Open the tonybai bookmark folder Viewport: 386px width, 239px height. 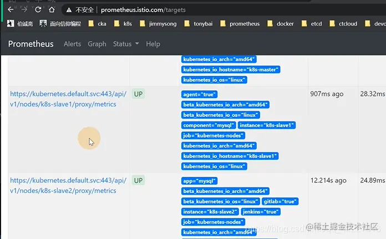(198, 24)
